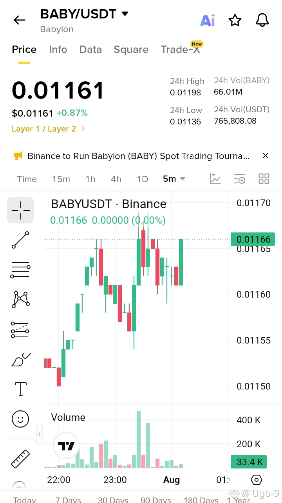Click the Volume indicator label
This screenshot has height=503, width=282.
68,417
